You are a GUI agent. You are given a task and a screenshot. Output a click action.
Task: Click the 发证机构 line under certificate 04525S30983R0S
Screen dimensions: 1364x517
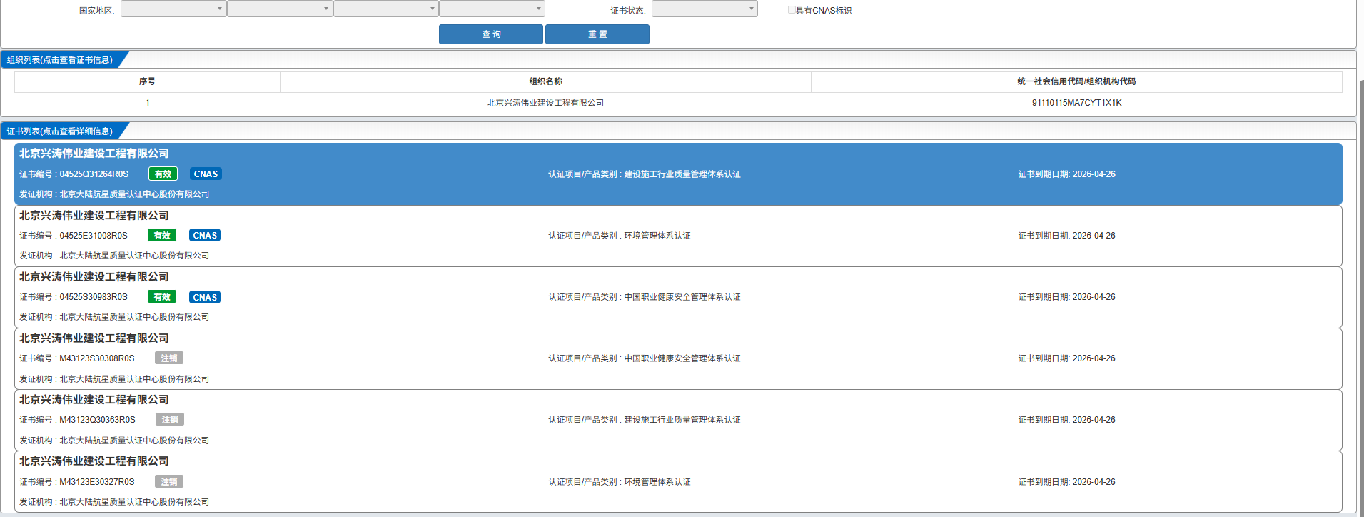coord(114,317)
